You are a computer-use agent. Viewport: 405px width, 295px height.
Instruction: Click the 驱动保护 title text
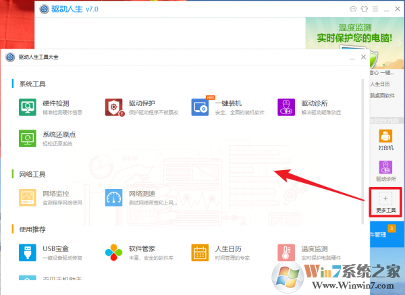142,103
